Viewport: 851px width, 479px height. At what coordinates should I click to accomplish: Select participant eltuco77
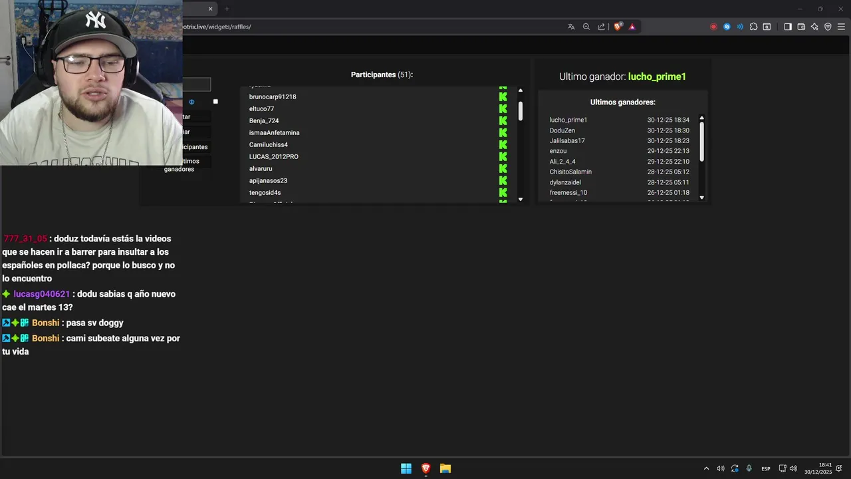[261, 108]
